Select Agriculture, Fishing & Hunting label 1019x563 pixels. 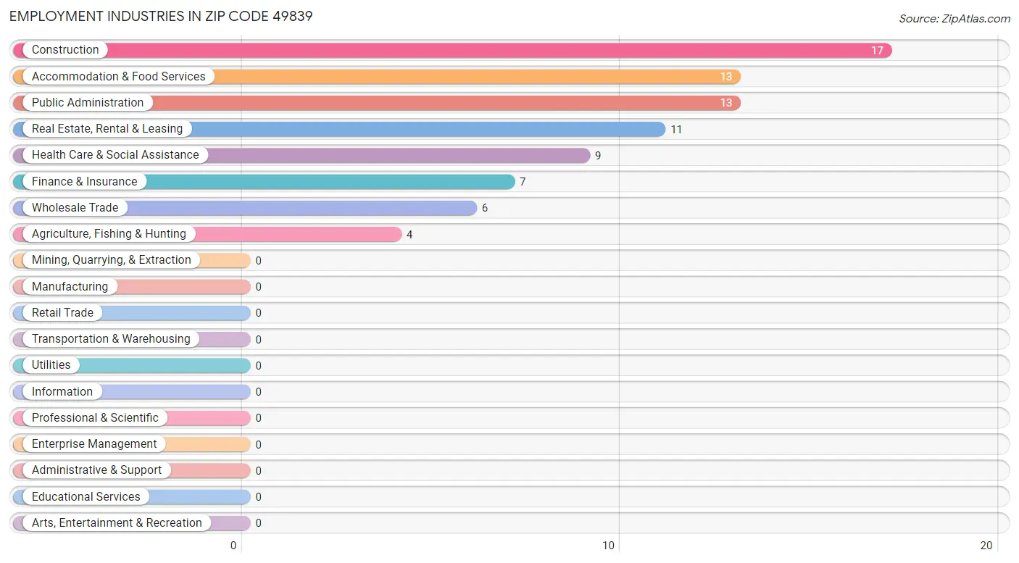pyautogui.click(x=109, y=234)
